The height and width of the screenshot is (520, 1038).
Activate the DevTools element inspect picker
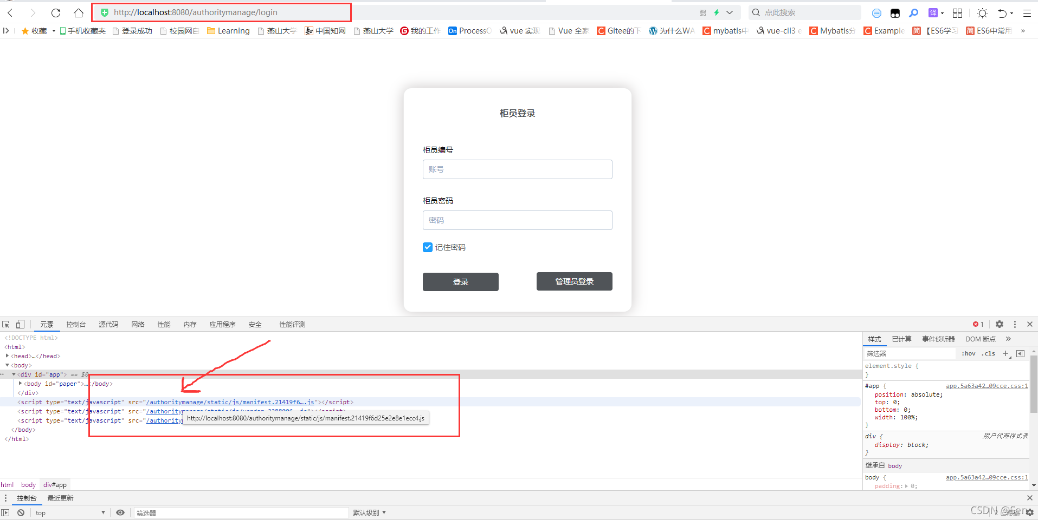pos(6,324)
